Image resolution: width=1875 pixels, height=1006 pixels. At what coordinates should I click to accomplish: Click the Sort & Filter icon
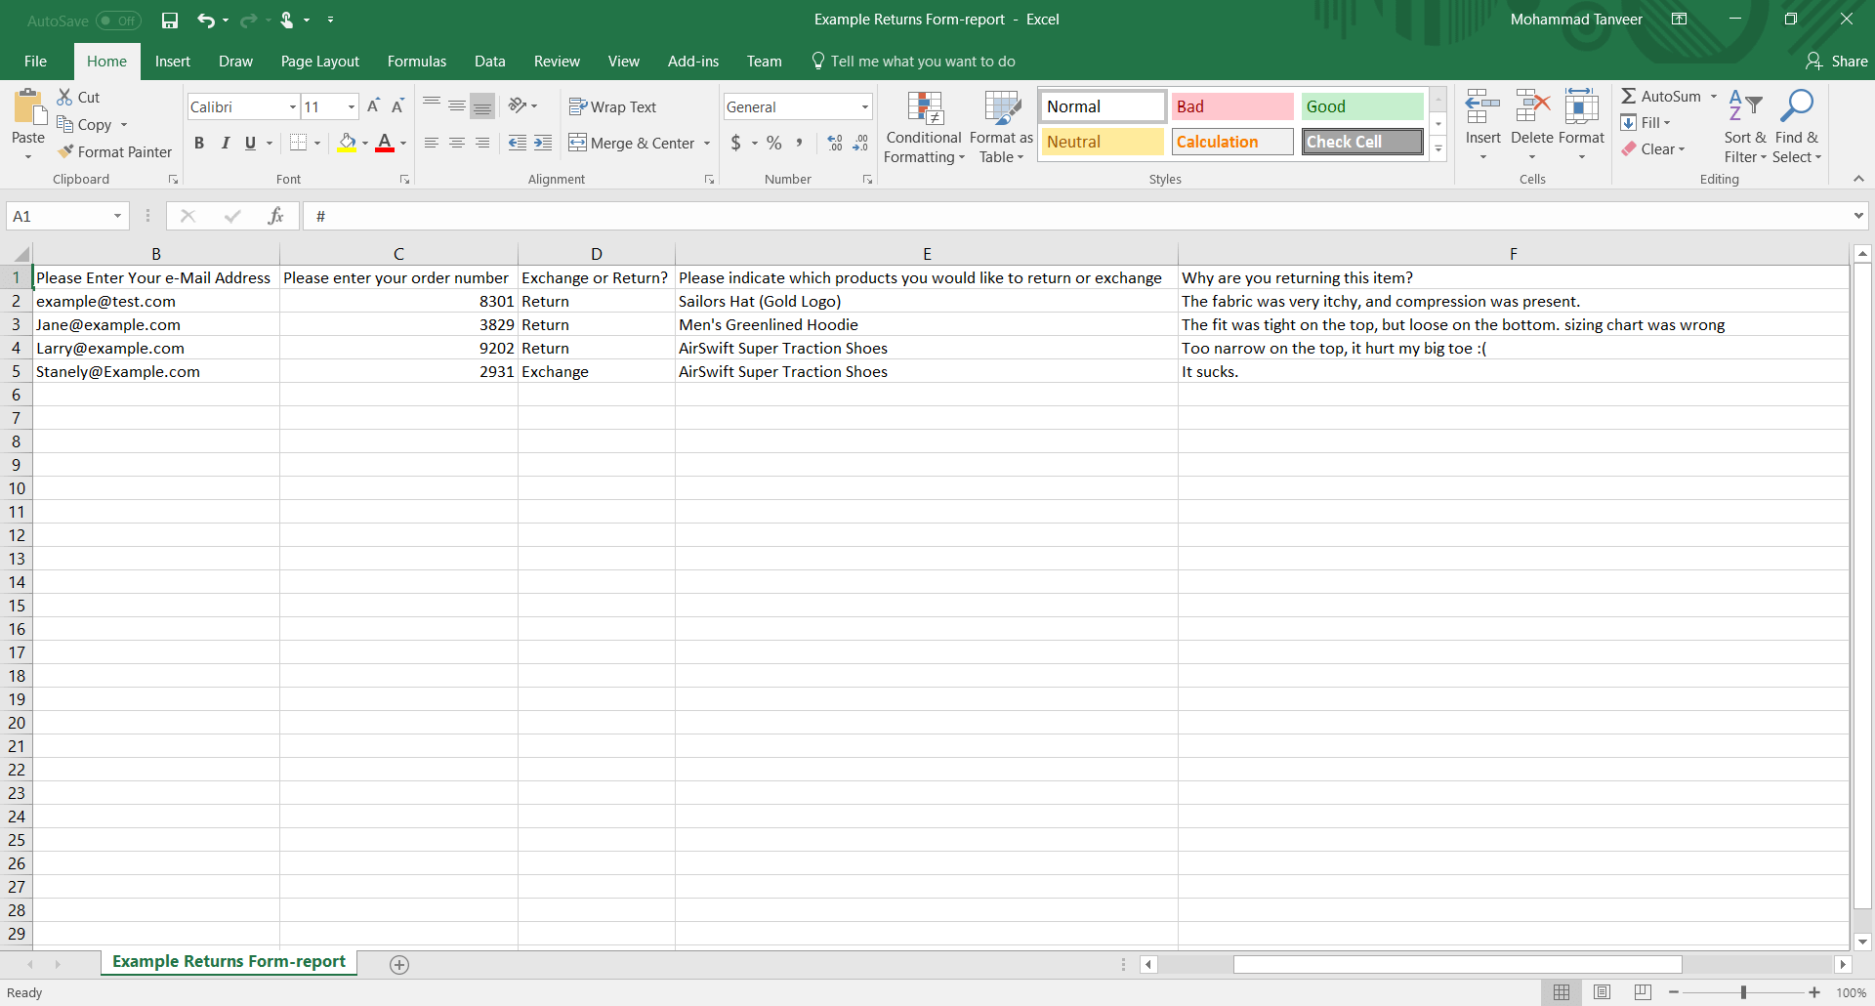pos(1744,106)
